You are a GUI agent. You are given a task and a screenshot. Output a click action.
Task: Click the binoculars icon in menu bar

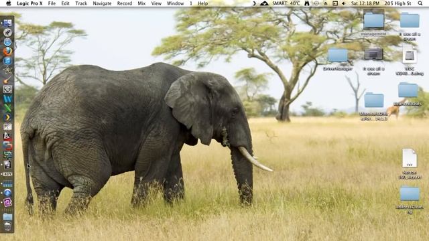pyautogui.click(x=307, y=3)
